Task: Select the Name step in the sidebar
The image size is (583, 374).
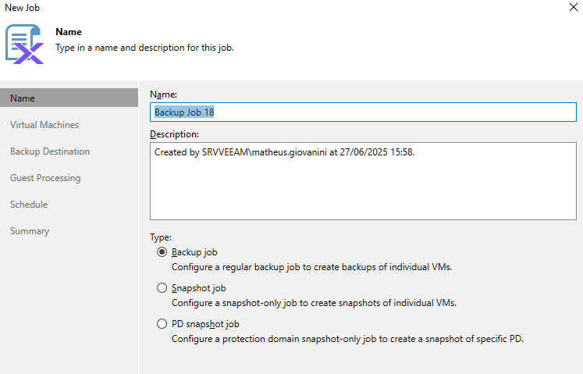Action: 23,98
